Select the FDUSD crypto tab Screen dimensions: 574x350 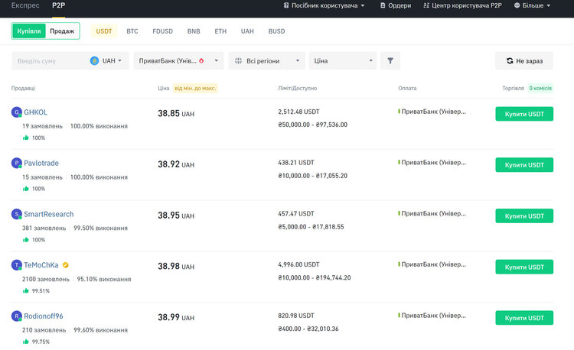click(x=162, y=31)
